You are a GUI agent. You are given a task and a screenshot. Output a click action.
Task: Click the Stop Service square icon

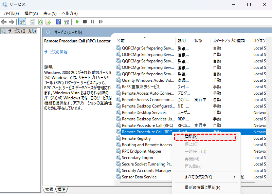(x=85, y=22)
